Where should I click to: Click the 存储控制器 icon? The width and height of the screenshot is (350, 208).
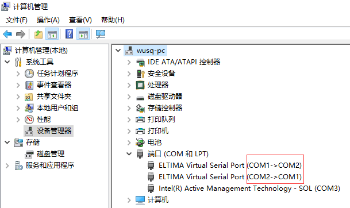tap(140, 108)
